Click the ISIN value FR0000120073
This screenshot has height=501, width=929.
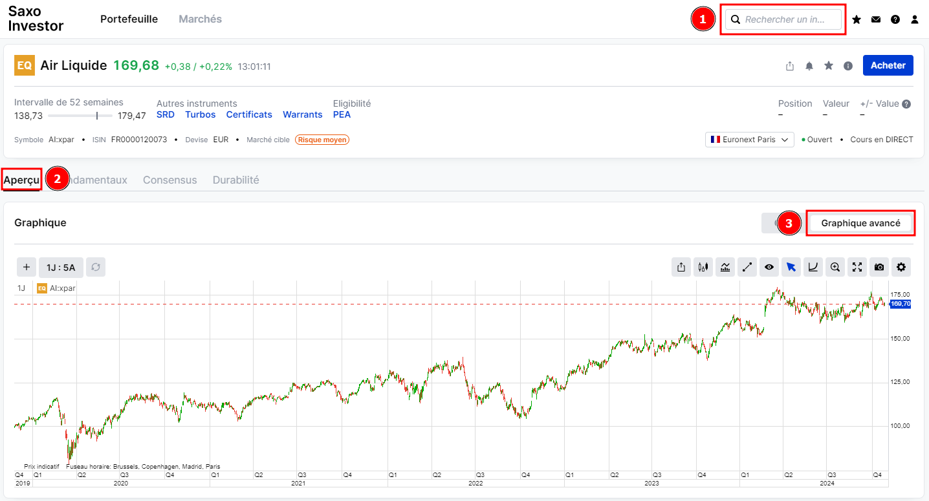(x=139, y=140)
